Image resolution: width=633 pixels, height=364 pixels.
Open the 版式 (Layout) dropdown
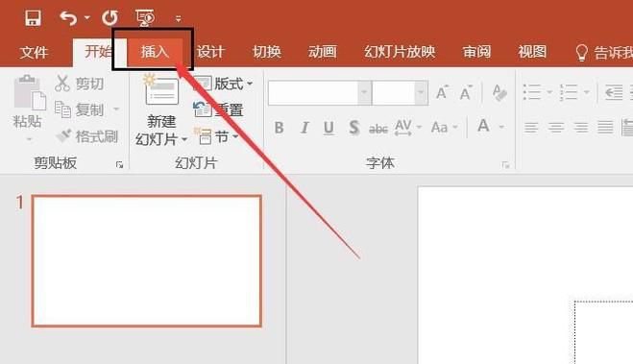223,84
